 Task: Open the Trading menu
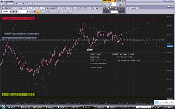pyautogui.click(x=19, y=4)
